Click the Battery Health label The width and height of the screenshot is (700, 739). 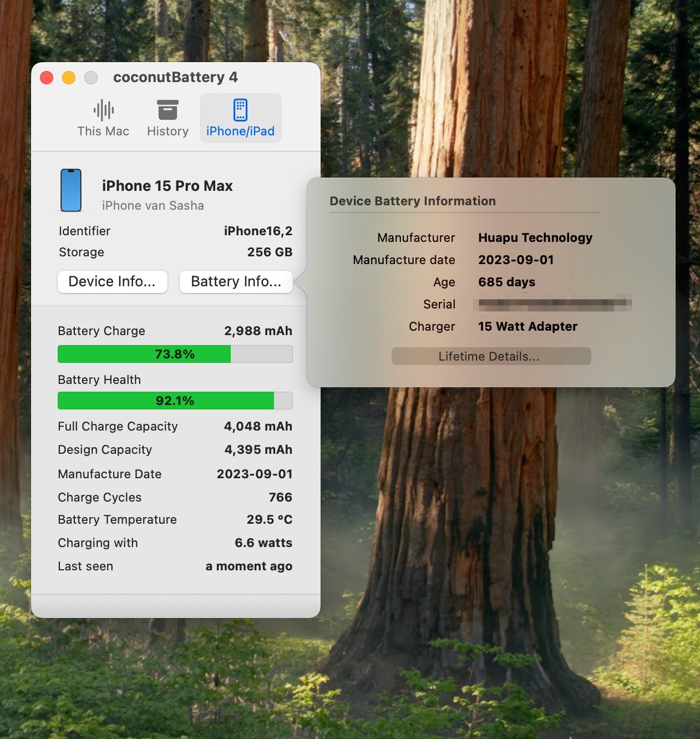pos(99,380)
